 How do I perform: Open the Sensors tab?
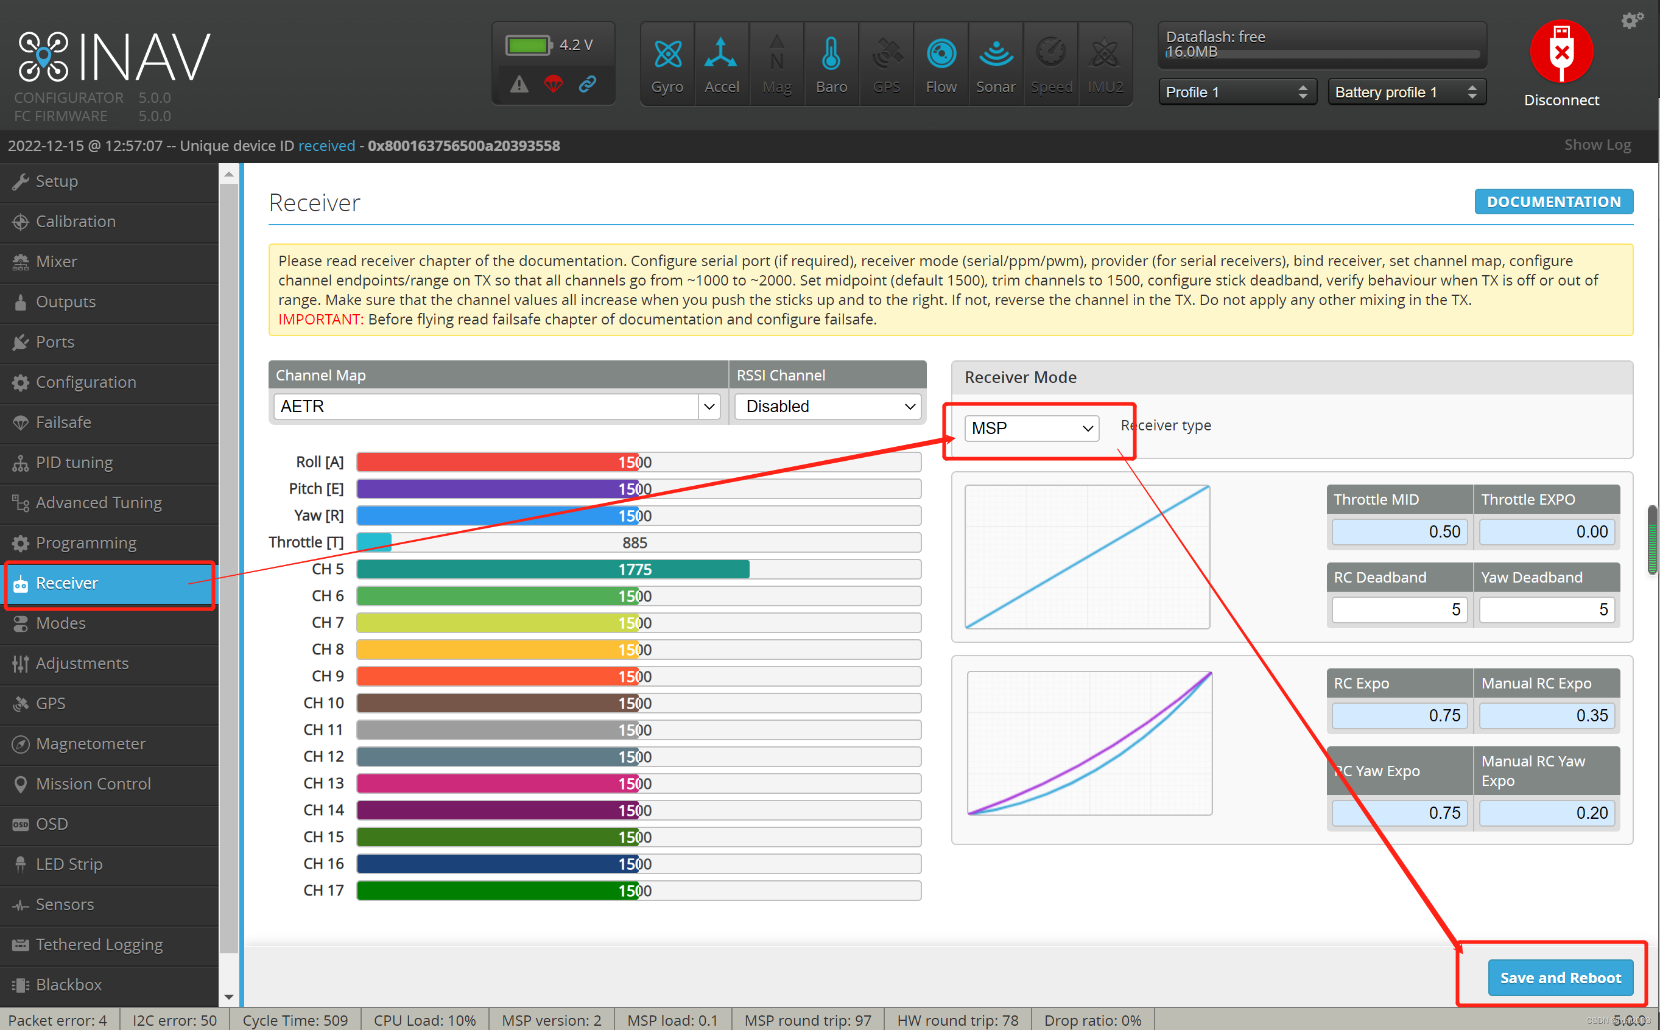[109, 905]
